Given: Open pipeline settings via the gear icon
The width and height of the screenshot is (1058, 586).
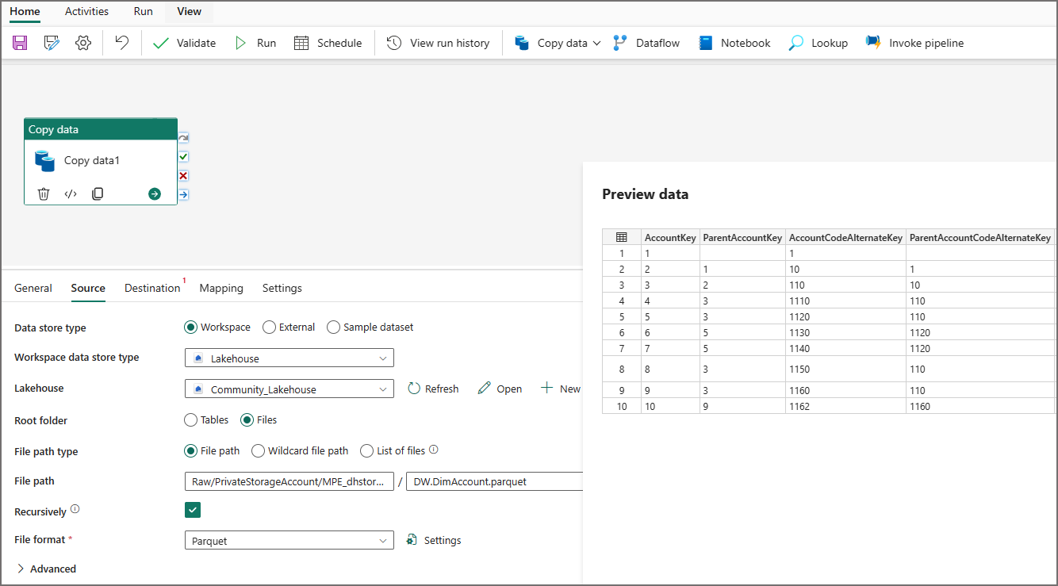Looking at the screenshot, I should click(x=82, y=43).
